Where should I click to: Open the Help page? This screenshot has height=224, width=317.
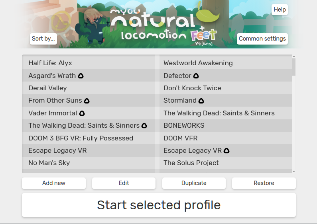(x=280, y=10)
